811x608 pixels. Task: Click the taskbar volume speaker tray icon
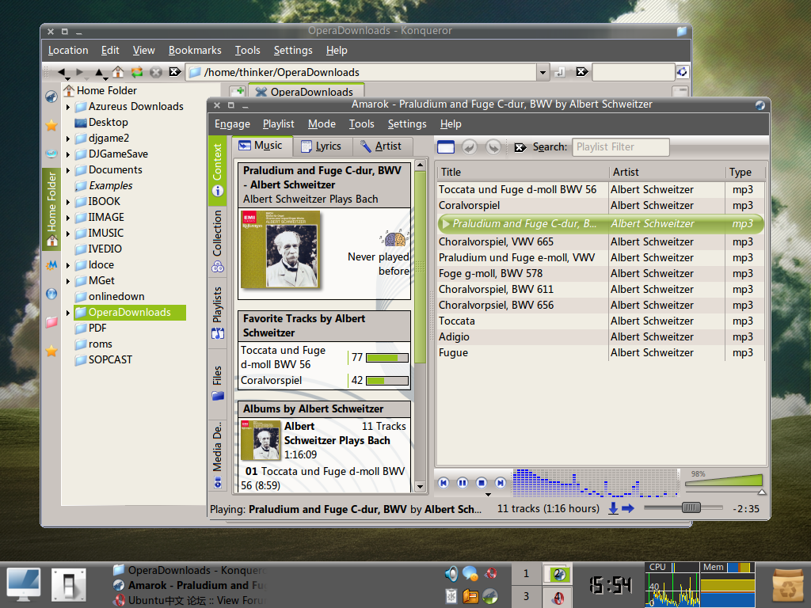click(x=451, y=574)
